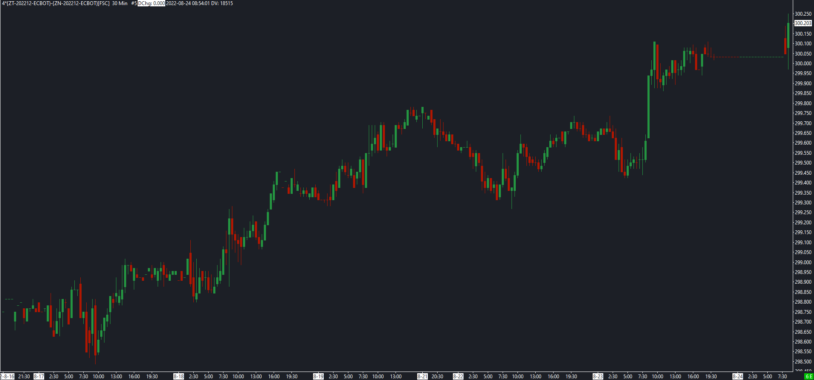The height and width of the screenshot is (380, 814).
Task: Click the 299.300 price scale label
Action: (x=803, y=203)
